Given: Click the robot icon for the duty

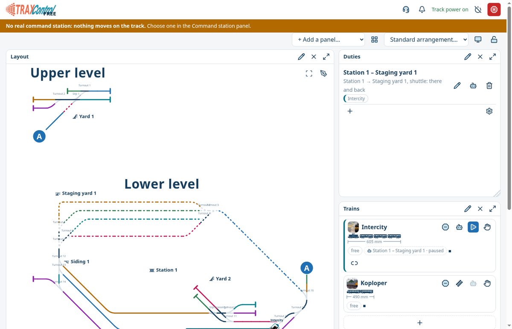Looking at the screenshot, I should (x=473, y=86).
